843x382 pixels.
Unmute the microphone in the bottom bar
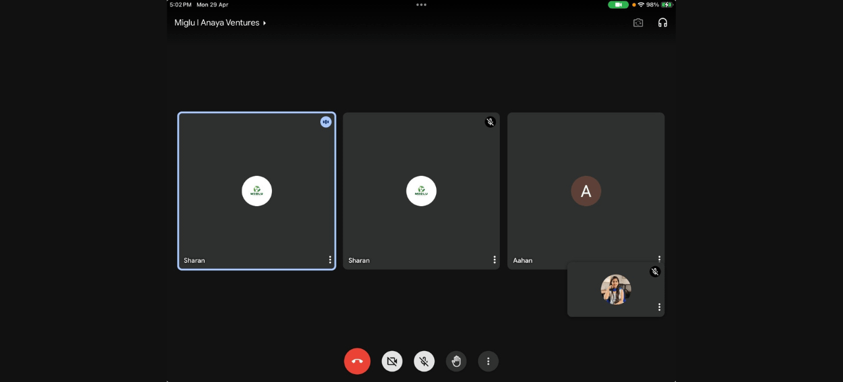(424, 361)
